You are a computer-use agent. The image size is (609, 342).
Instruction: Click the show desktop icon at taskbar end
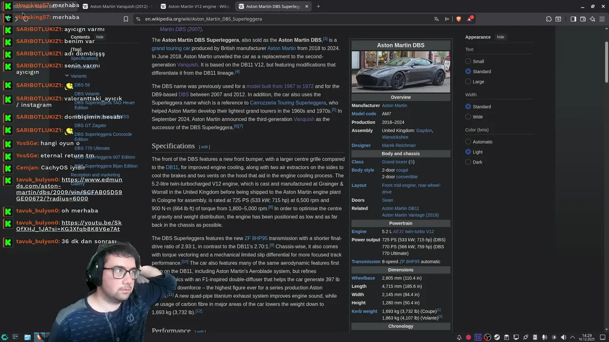603,337
